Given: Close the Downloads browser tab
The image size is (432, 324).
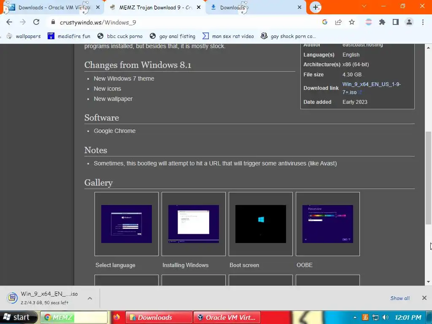Looking at the screenshot, I should click(x=300, y=8).
